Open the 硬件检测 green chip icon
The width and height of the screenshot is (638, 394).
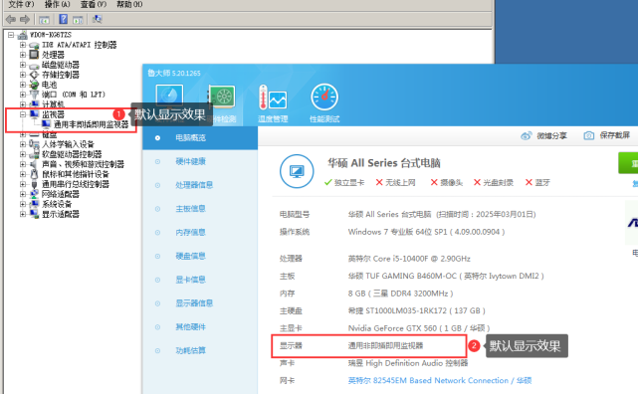point(222,97)
